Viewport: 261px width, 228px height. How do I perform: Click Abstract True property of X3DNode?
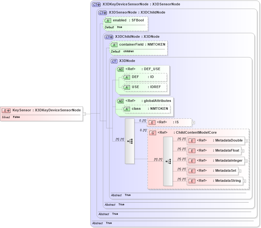[121, 195]
